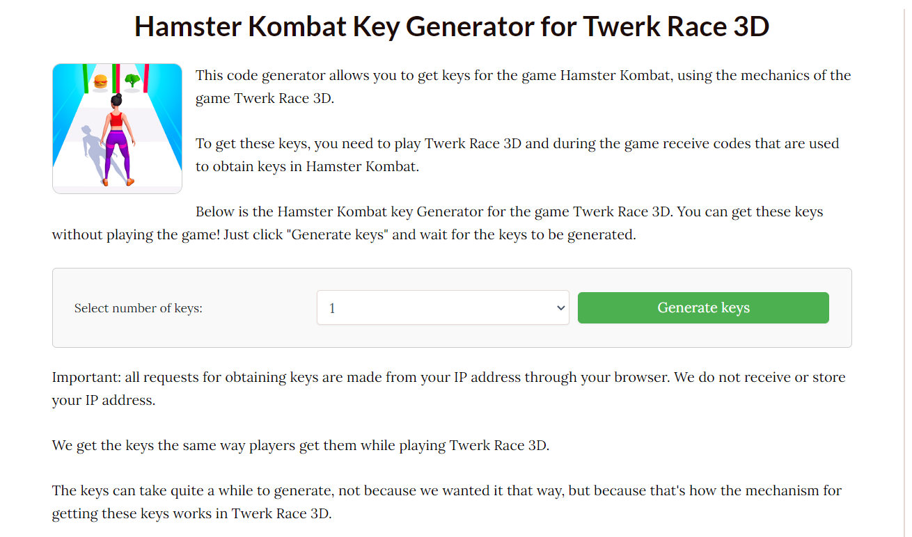
Task: Click the dropdown chevron arrow
Action: [561, 308]
